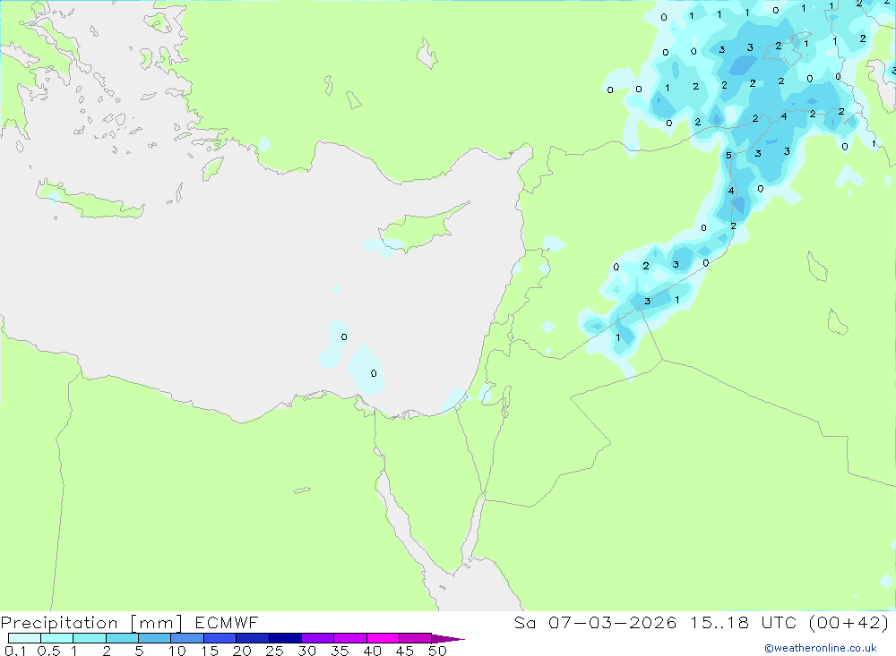Image resolution: width=896 pixels, height=656 pixels.
Task: Click the 'Precipitation [mm]' title text
Action: pos(91,623)
